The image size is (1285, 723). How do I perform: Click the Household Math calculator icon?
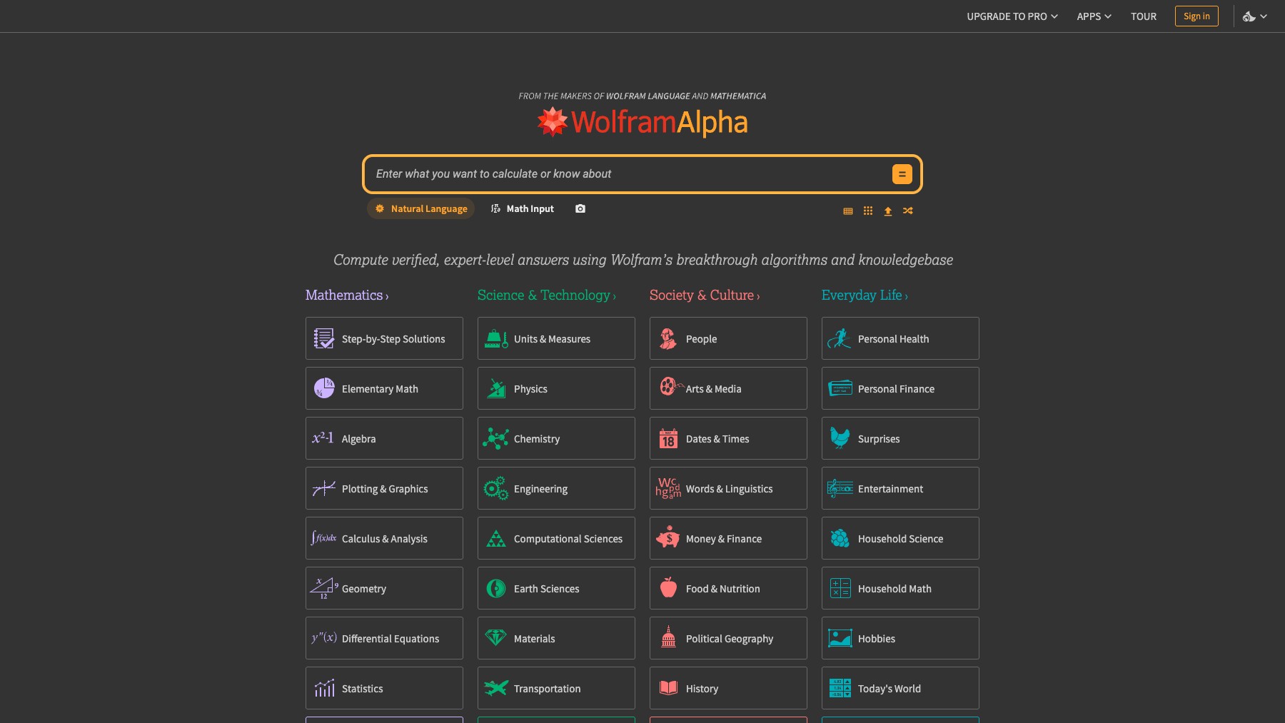[x=840, y=588]
